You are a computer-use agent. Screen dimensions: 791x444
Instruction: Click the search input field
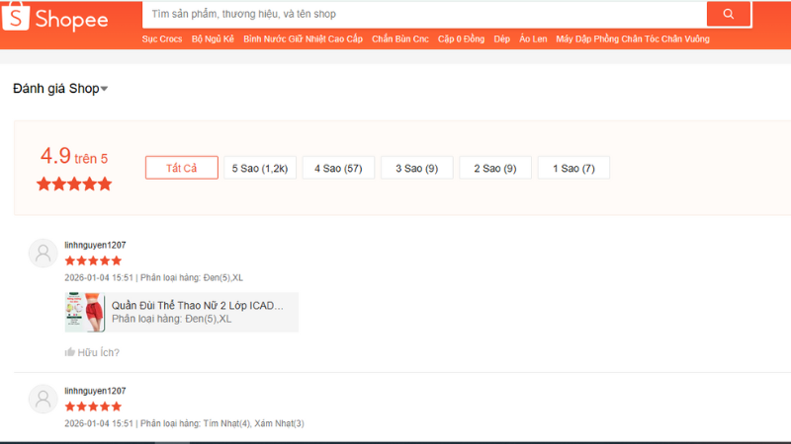425,14
